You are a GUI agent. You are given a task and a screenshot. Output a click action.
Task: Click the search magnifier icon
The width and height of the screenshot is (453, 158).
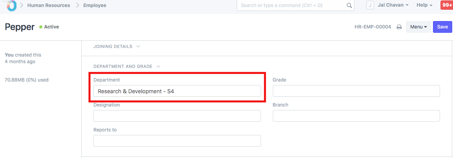coord(349,5)
